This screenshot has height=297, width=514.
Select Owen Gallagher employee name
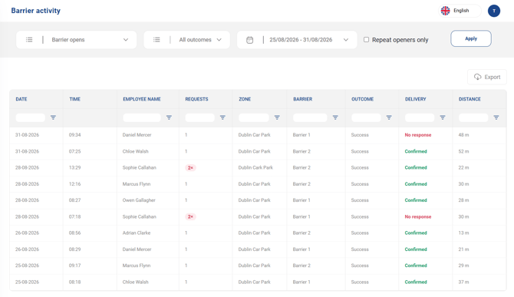pos(139,200)
